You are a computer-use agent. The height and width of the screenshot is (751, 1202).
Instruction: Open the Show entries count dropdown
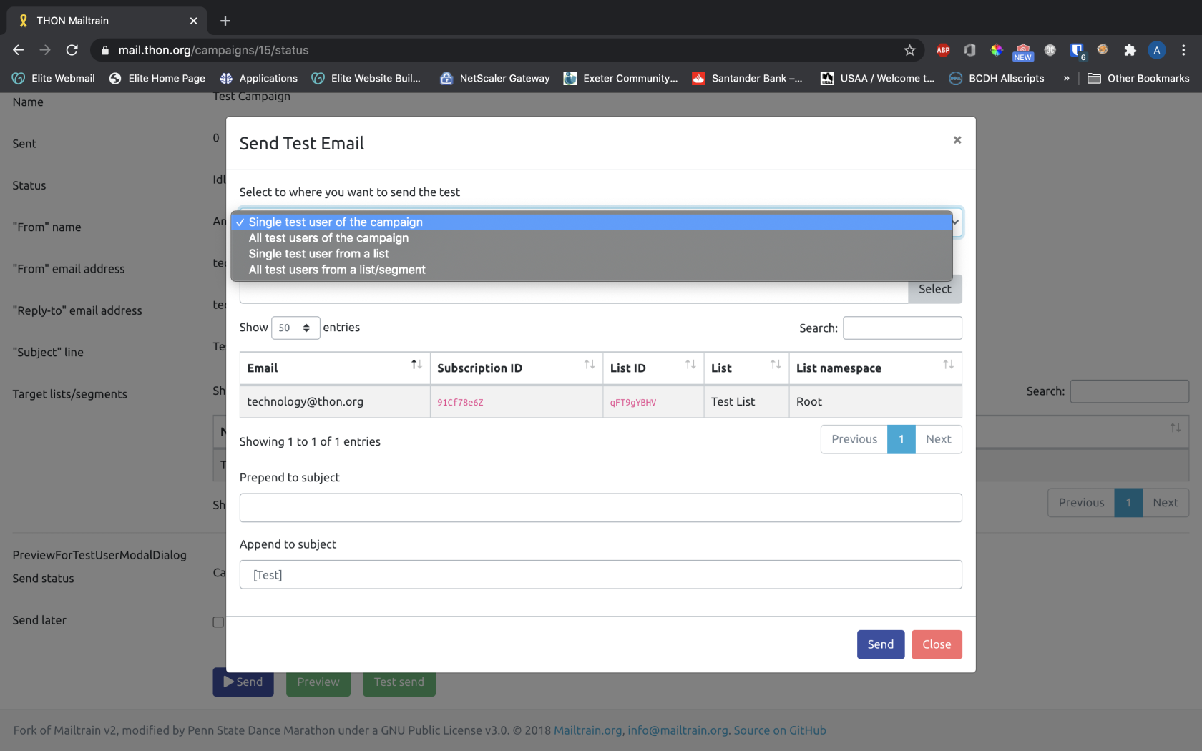point(295,328)
